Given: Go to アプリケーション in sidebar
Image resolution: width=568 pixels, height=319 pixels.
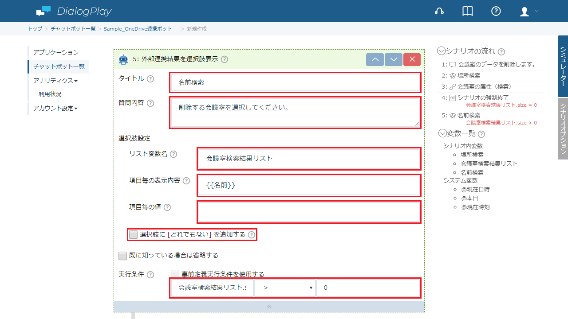Looking at the screenshot, I should [x=56, y=53].
